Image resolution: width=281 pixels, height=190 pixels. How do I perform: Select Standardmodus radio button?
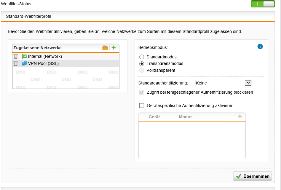tap(142, 57)
